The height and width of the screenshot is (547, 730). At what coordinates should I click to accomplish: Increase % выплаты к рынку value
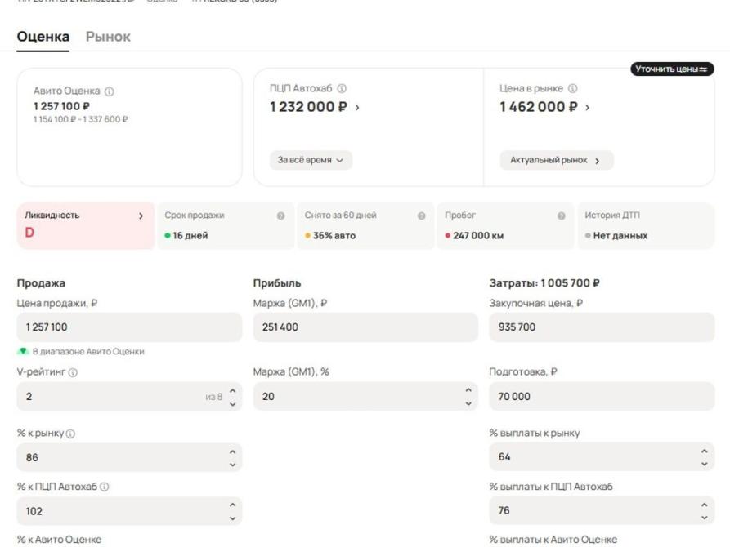[705, 451]
